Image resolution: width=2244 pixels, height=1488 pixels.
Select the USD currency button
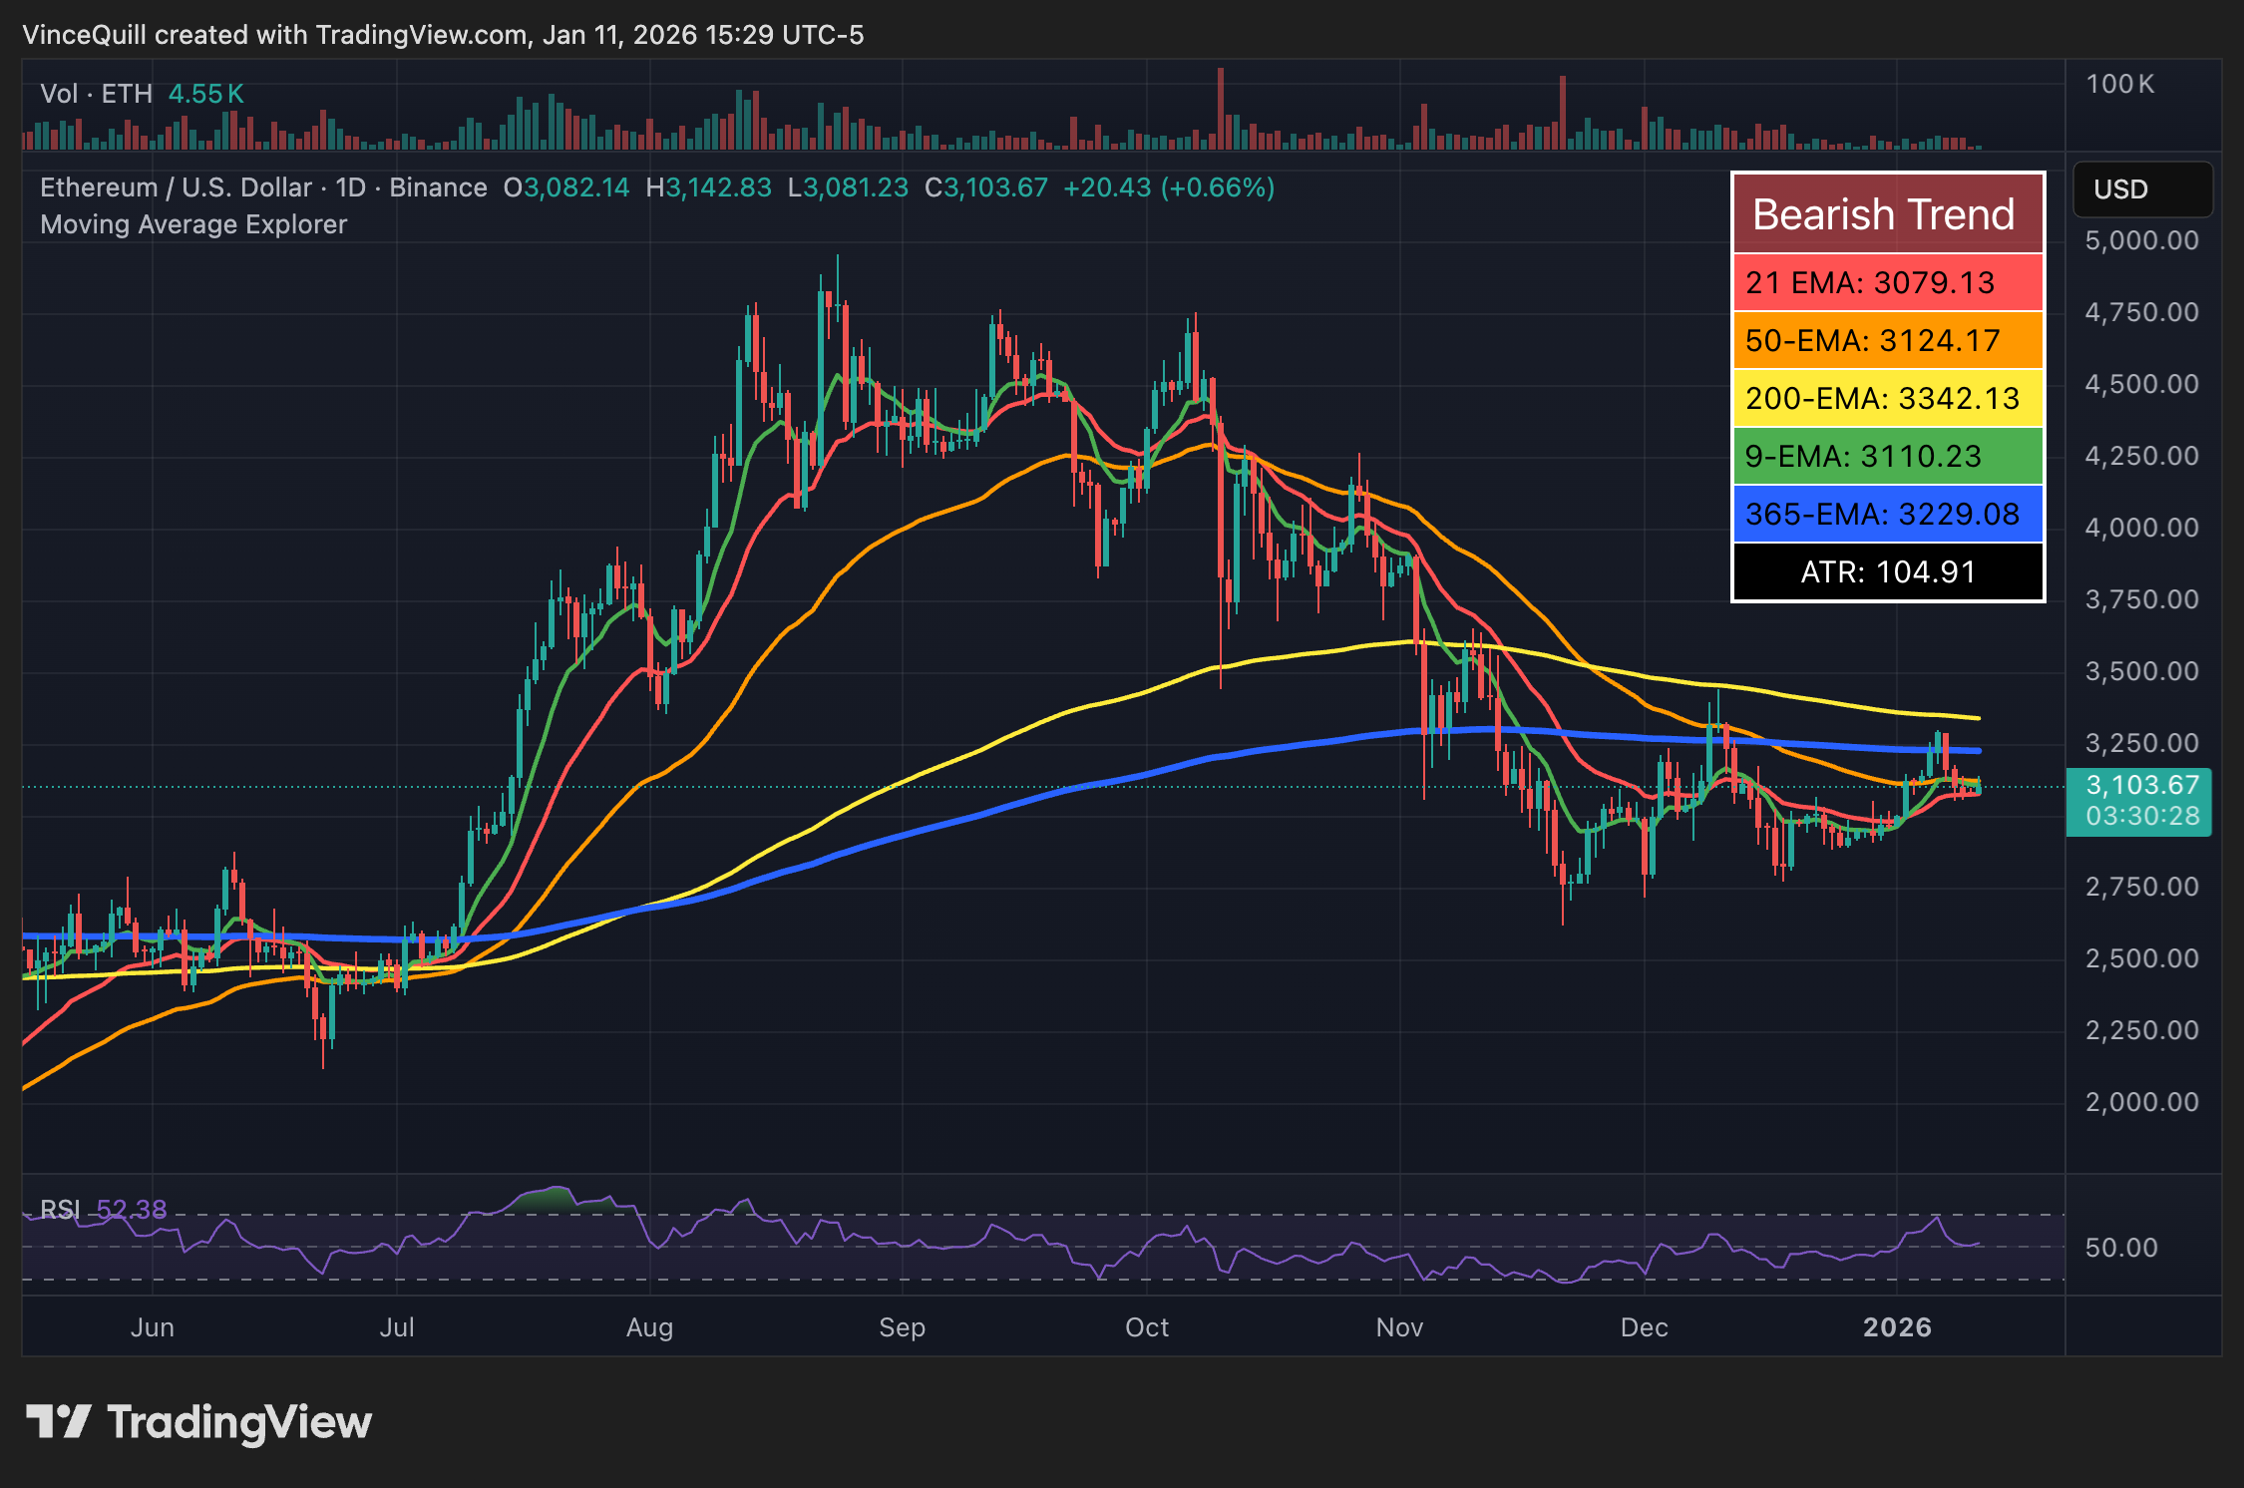tap(2141, 189)
